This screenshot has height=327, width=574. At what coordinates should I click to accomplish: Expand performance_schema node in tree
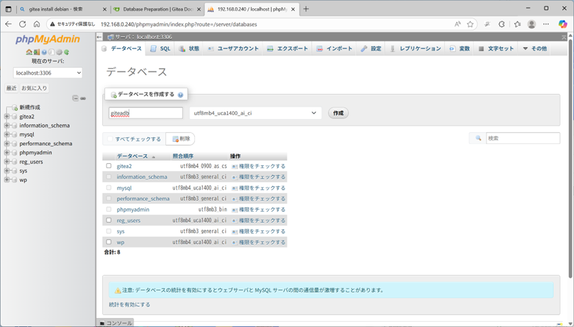click(x=6, y=143)
